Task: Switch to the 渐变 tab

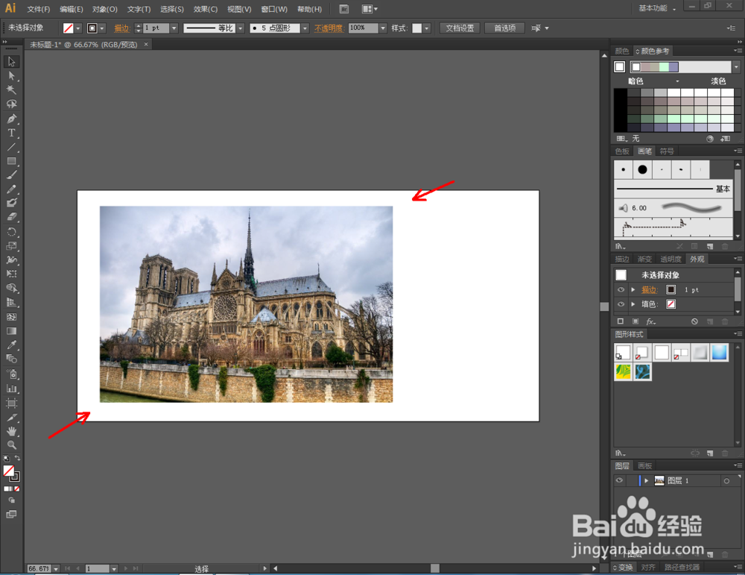Action: (x=644, y=260)
